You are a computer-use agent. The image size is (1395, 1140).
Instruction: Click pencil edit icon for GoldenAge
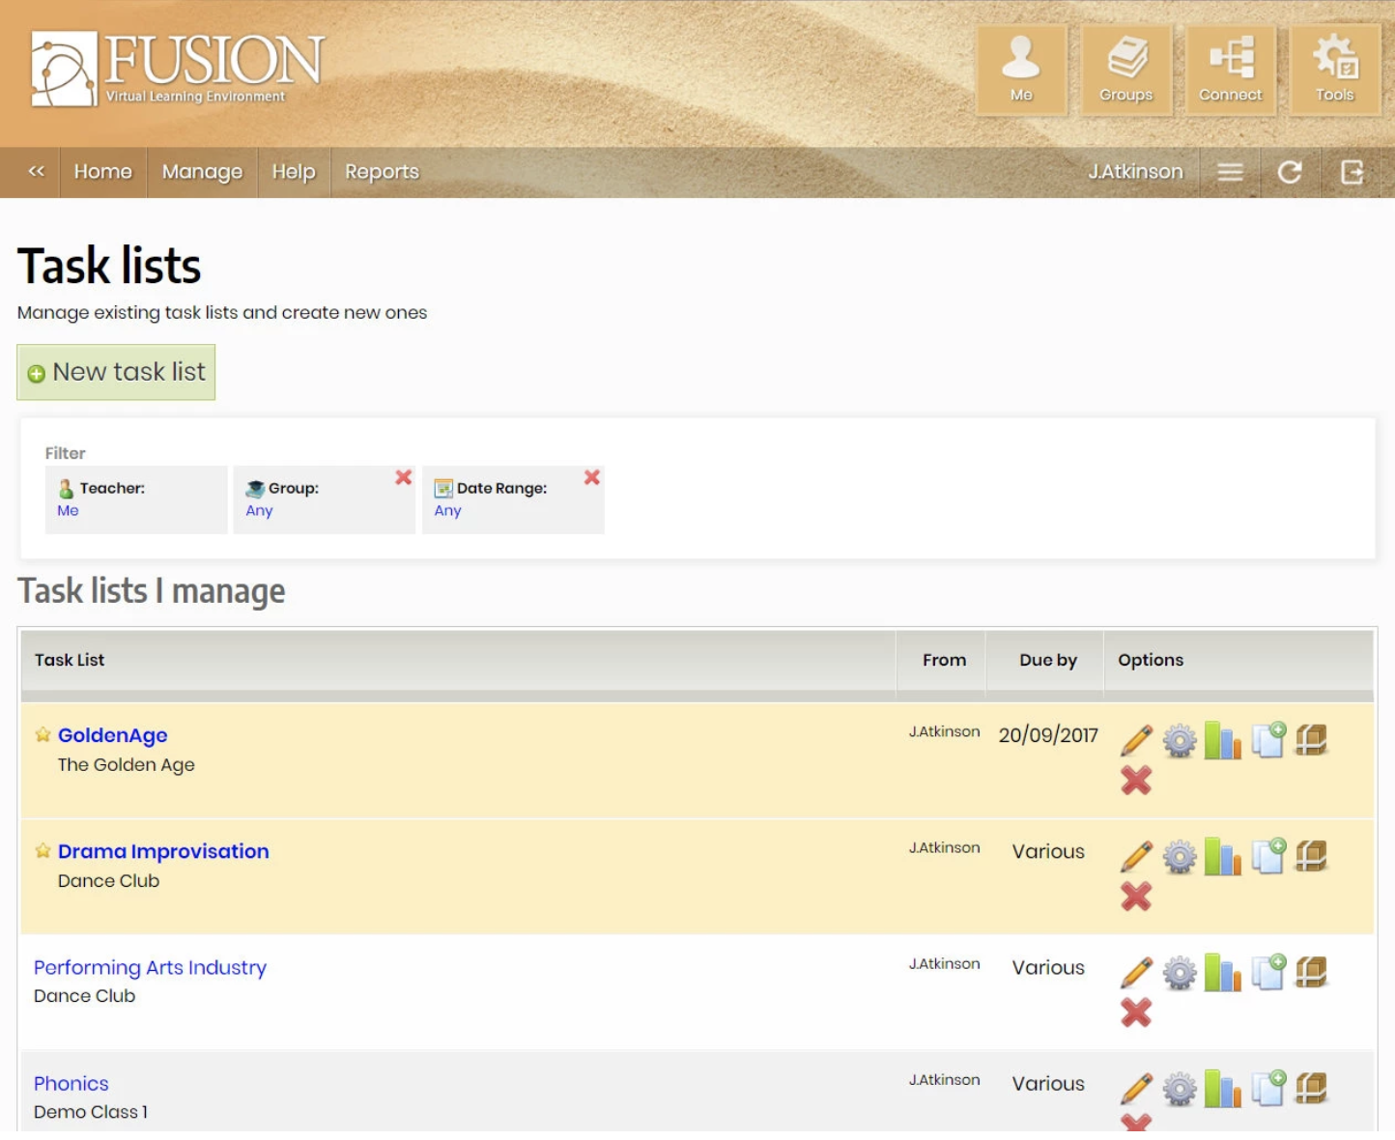pos(1136,741)
